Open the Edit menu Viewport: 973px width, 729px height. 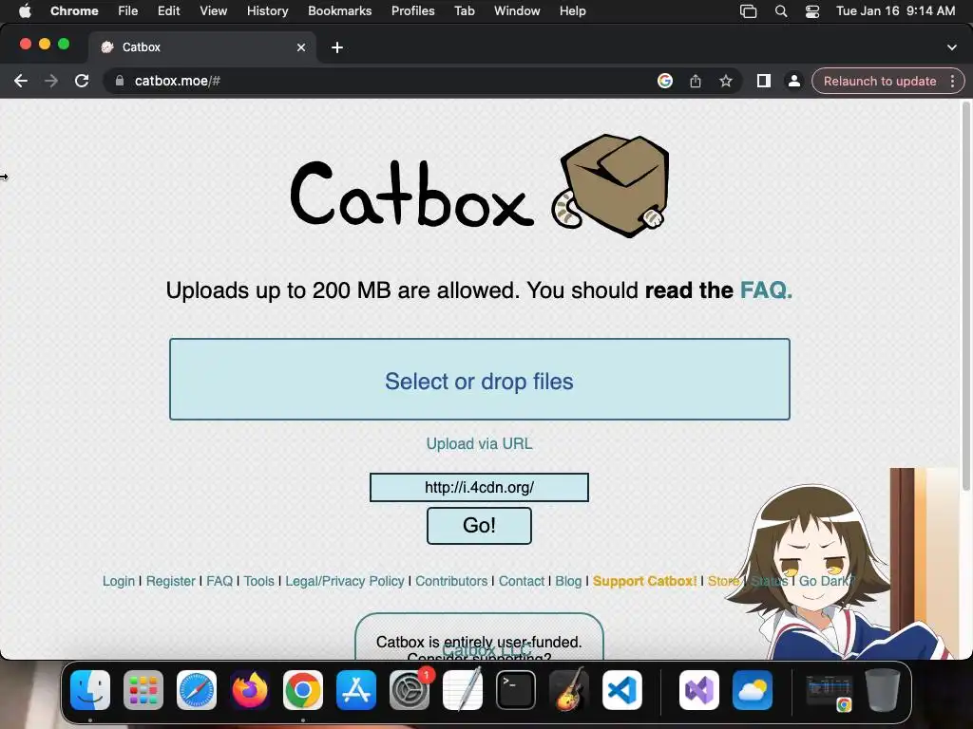168,10
